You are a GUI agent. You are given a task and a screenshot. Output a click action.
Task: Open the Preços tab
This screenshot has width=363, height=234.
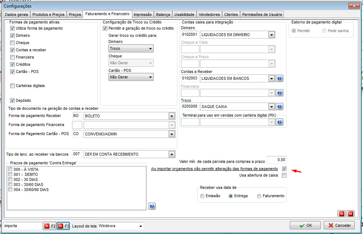point(75,14)
